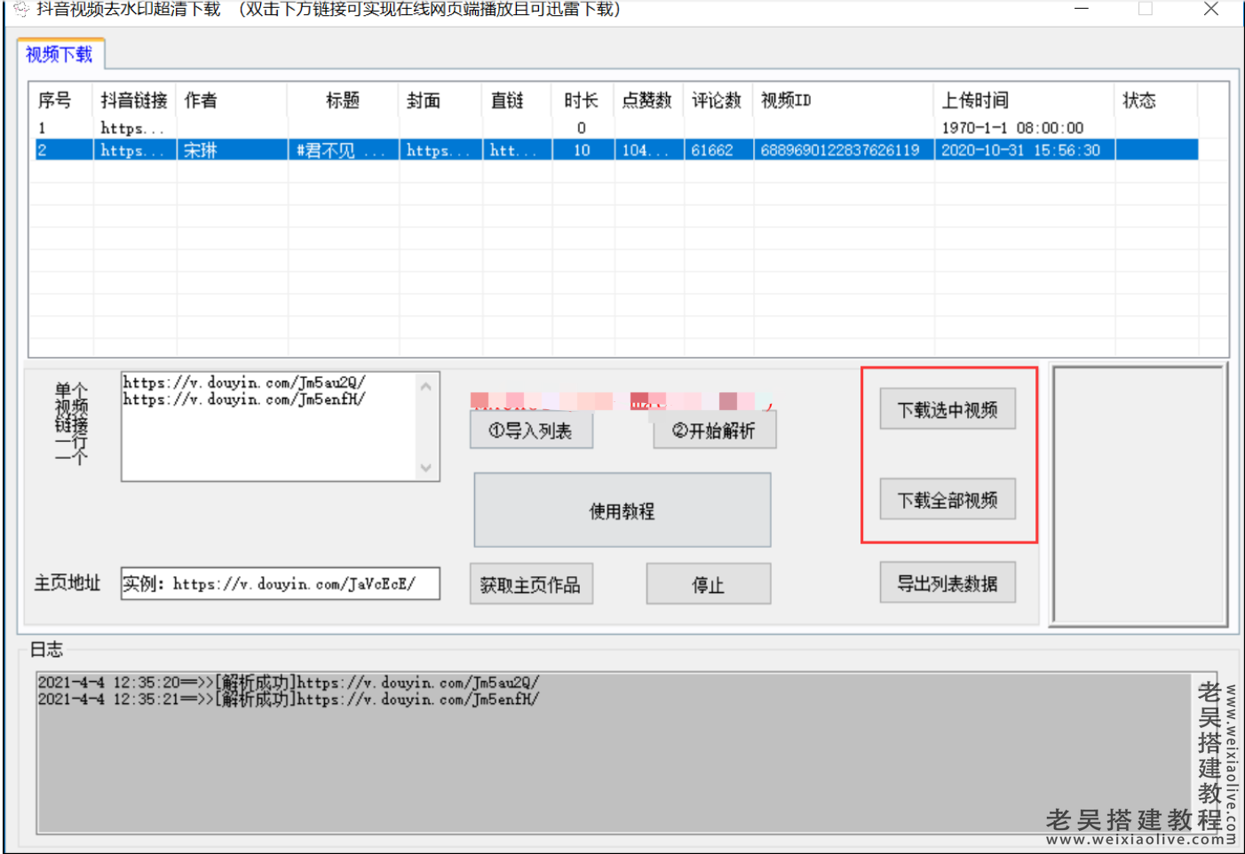Open the 使用教程 tutorial button
The height and width of the screenshot is (854, 1245).
tap(622, 510)
